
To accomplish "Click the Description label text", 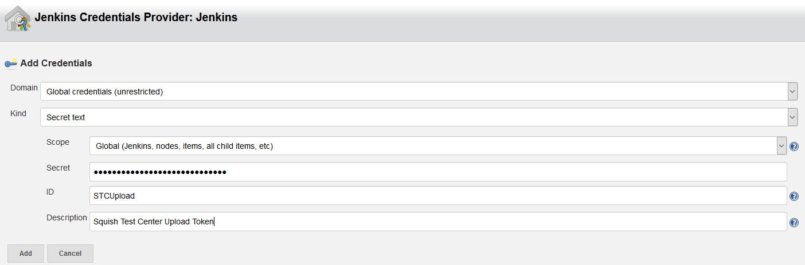I will tap(67, 217).
